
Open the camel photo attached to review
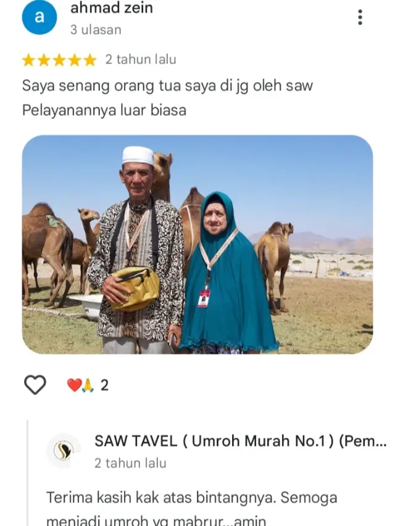click(197, 245)
